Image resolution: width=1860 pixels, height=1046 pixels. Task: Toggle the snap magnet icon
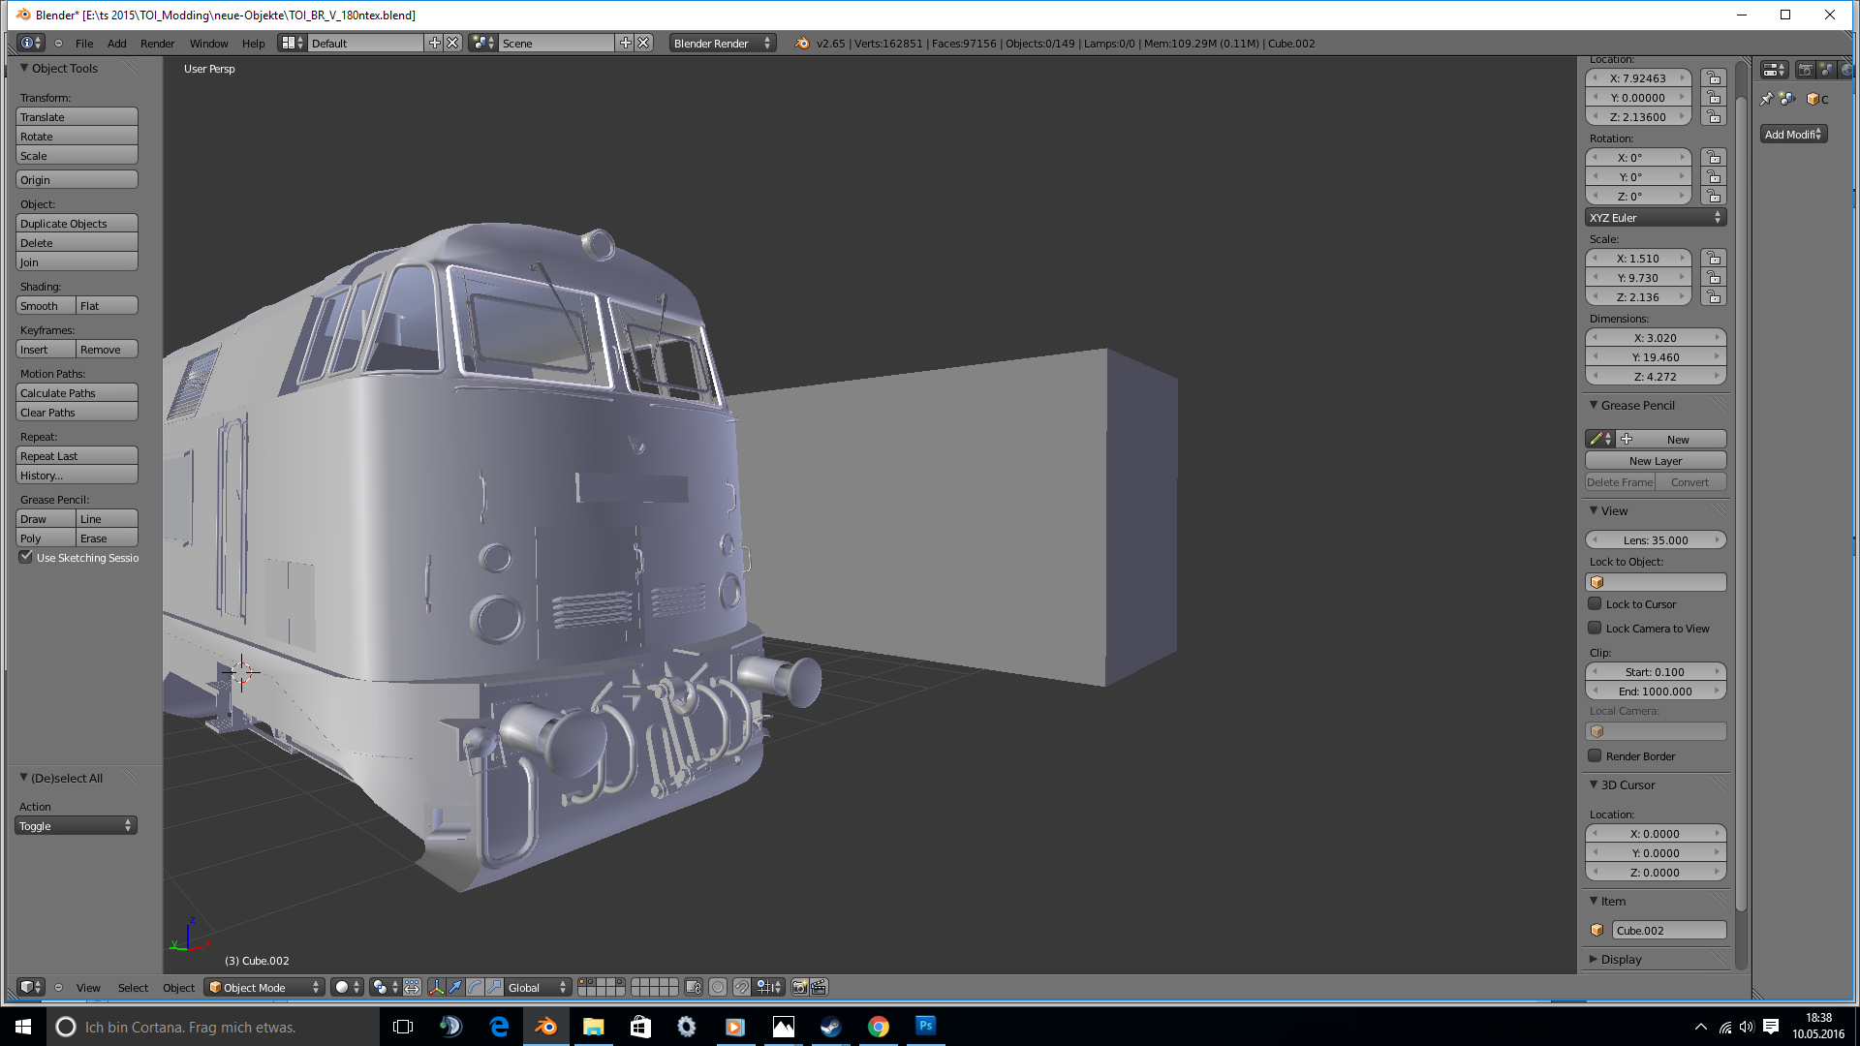coord(741,987)
